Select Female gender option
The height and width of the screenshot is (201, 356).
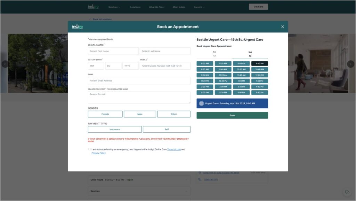tap(105, 114)
